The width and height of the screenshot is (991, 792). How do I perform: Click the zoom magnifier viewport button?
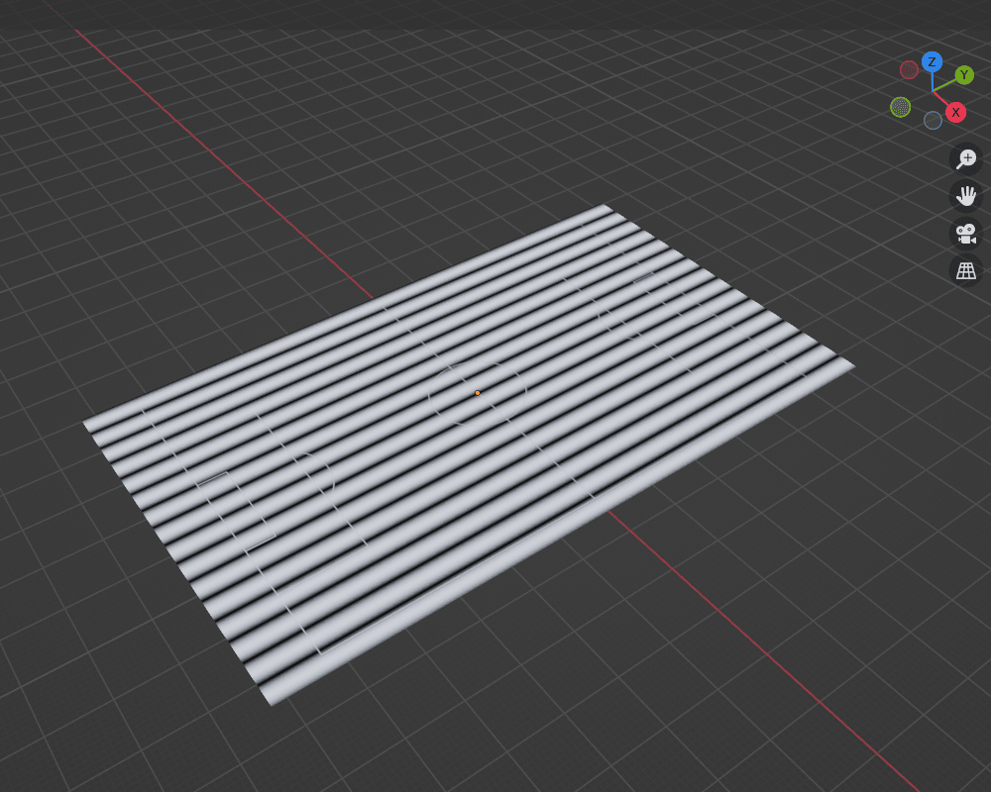(x=965, y=159)
